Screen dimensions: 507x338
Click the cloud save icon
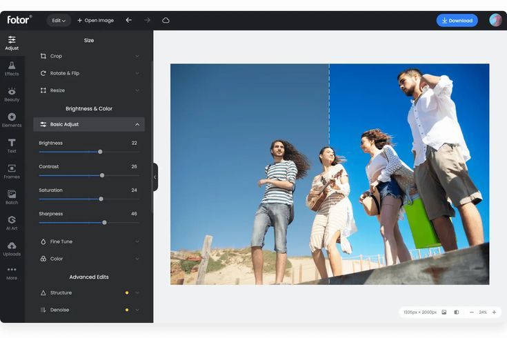[166, 21]
